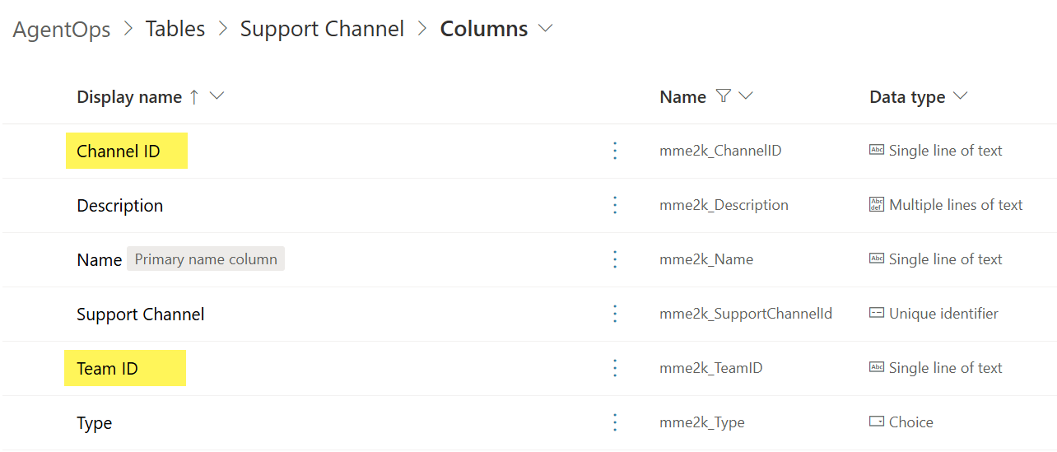This screenshot has height=452, width=1057.
Task: Expand the Columns breadcrumb dropdown
Action: pyautogui.click(x=545, y=29)
